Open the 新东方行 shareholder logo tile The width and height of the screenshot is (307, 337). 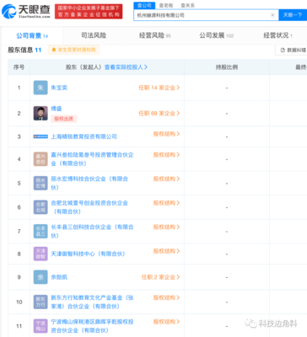pyautogui.click(x=40, y=302)
